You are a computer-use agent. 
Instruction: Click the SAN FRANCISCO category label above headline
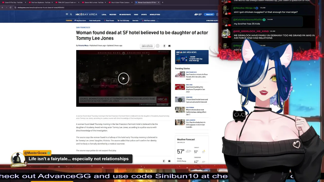coord(83,28)
